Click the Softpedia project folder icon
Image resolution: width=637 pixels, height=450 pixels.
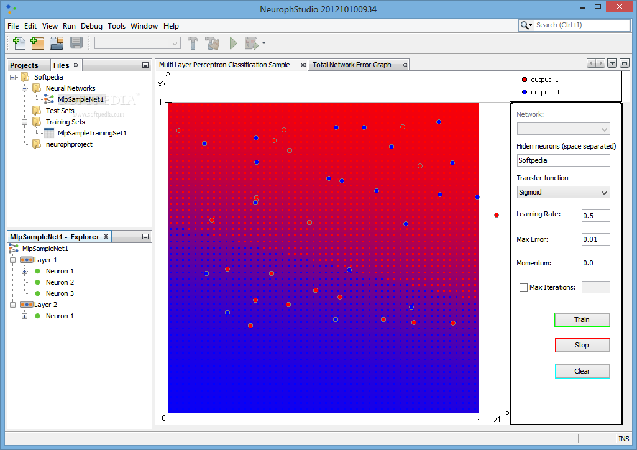pos(25,77)
